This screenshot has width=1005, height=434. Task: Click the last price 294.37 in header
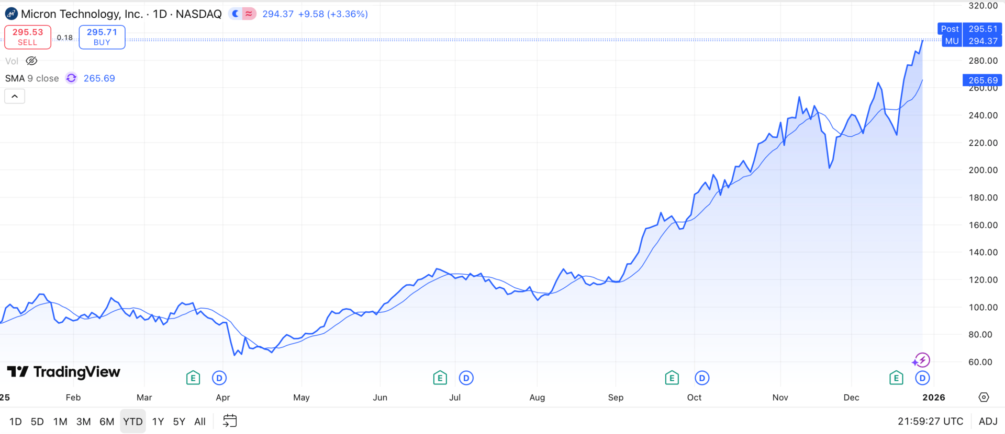point(278,14)
